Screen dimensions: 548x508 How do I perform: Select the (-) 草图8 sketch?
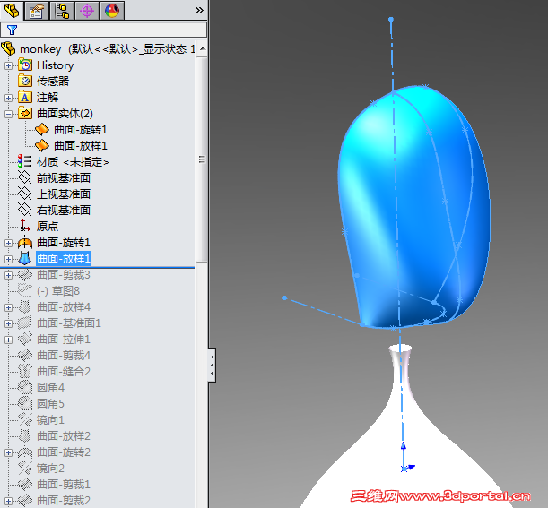click(58, 291)
